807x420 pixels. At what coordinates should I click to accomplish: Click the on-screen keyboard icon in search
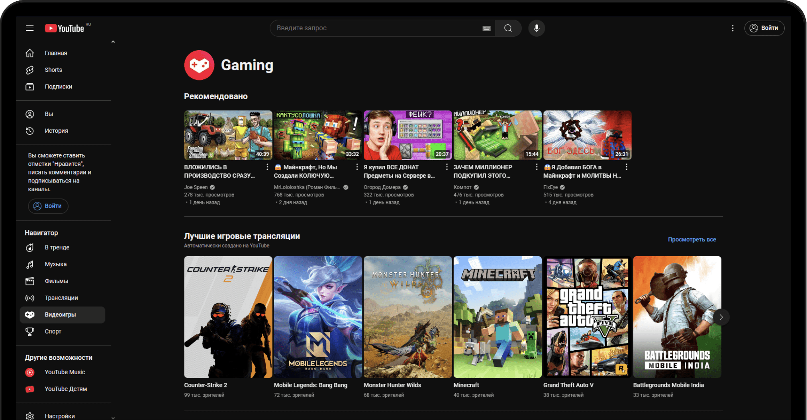(486, 28)
